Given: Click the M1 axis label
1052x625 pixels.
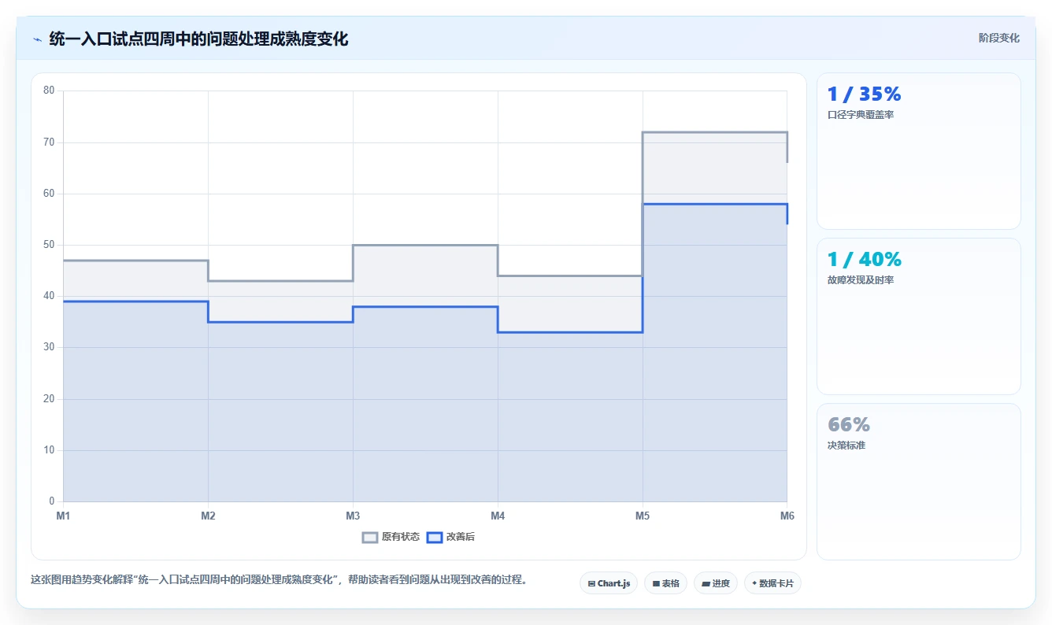Looking at the screenshot, I should click(x=63, y=516).
